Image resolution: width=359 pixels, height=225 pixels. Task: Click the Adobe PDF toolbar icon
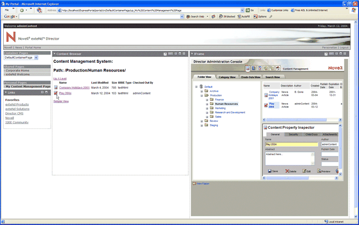tap(39, 10)
